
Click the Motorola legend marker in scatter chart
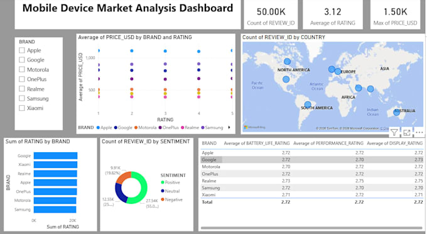coord(136,127)
